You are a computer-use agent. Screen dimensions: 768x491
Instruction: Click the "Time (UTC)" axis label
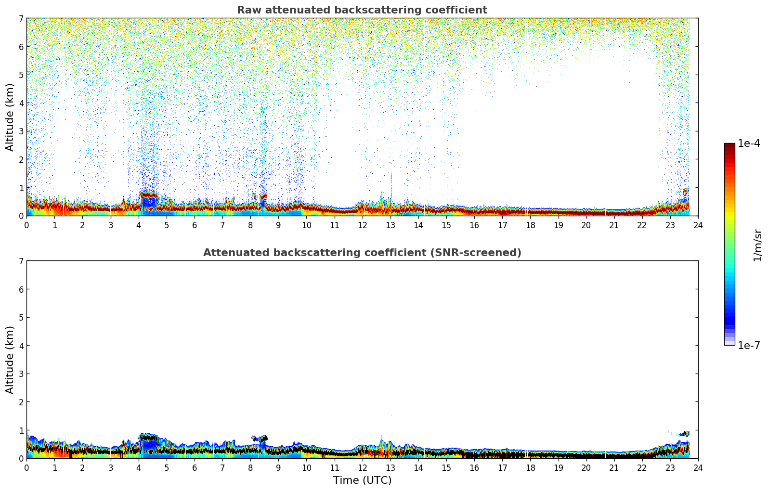tap(362, 480)
